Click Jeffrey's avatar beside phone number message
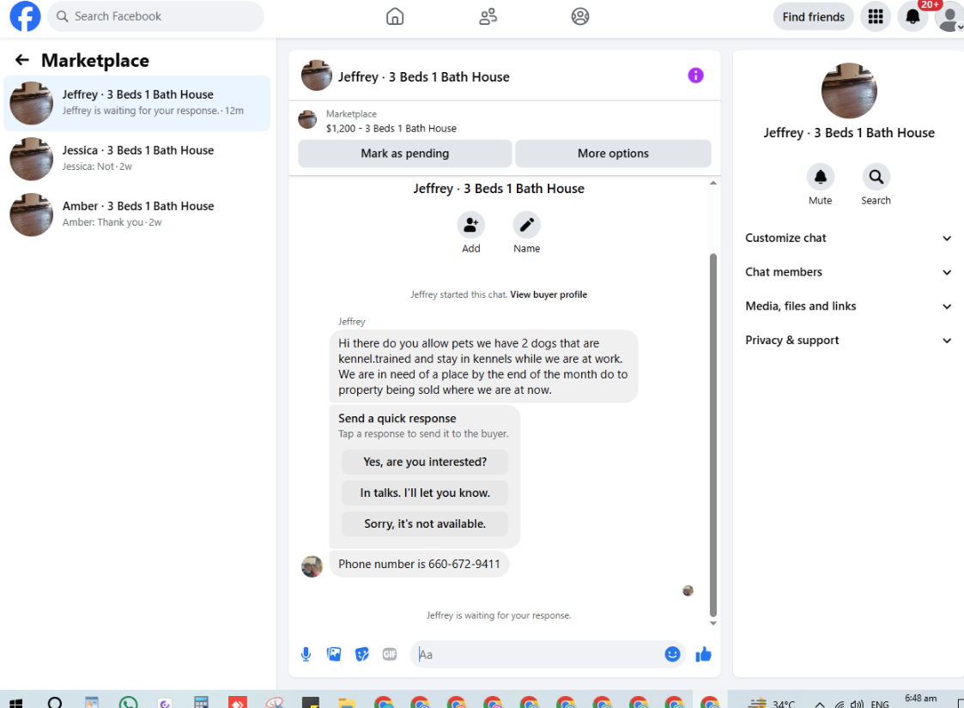964x708 pixels. coord(312,566)
